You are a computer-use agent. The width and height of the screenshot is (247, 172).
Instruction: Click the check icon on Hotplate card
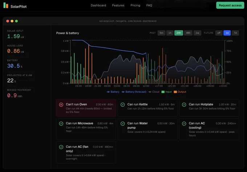tap(184, 105)
